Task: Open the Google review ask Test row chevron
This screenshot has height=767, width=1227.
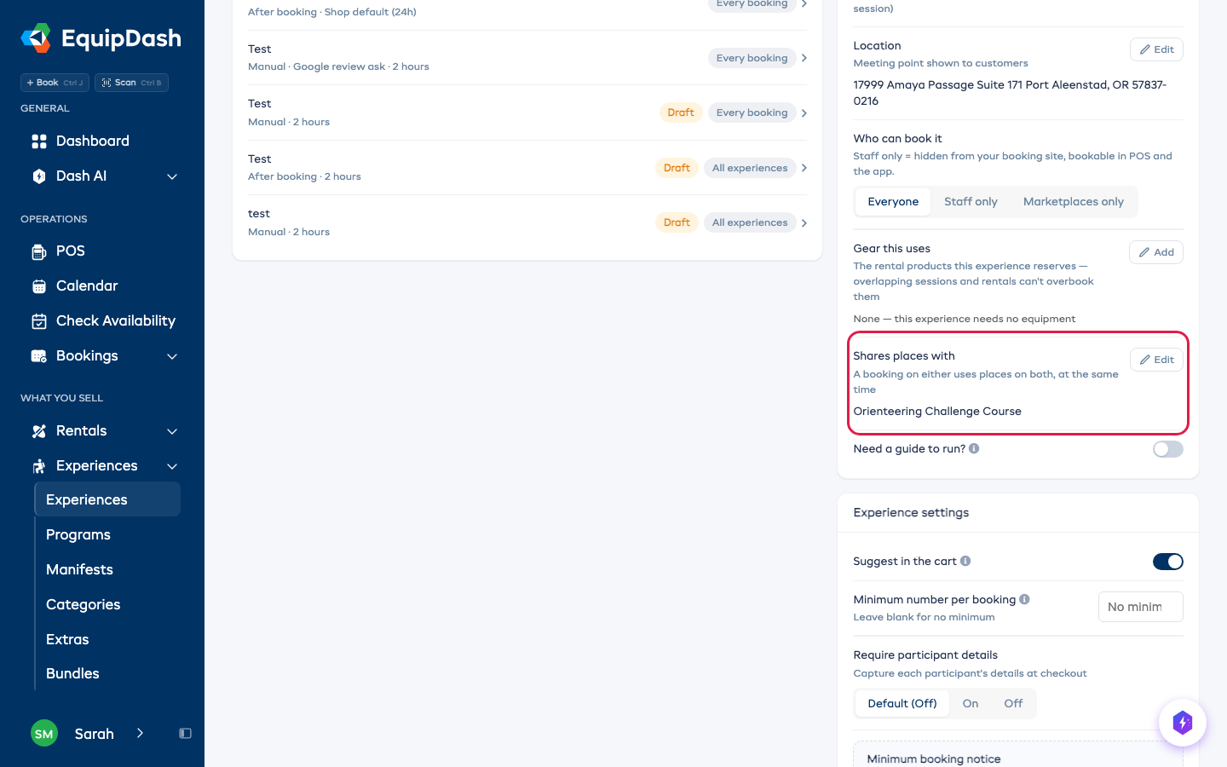Action: [x=804, y=58]
